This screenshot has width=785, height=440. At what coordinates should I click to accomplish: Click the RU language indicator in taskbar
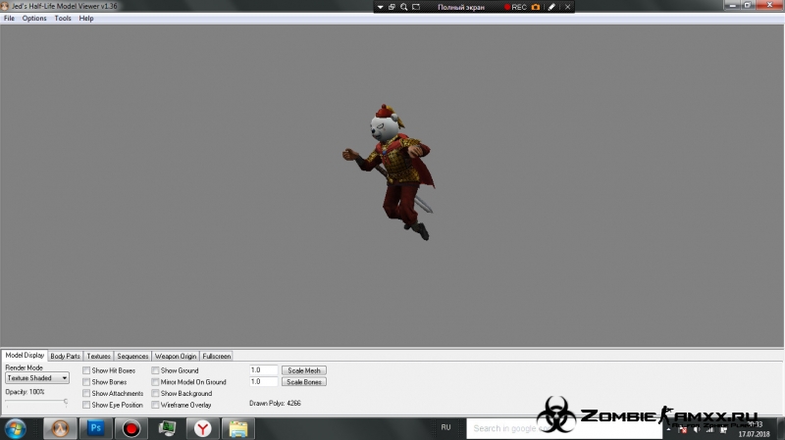point(446,427)
